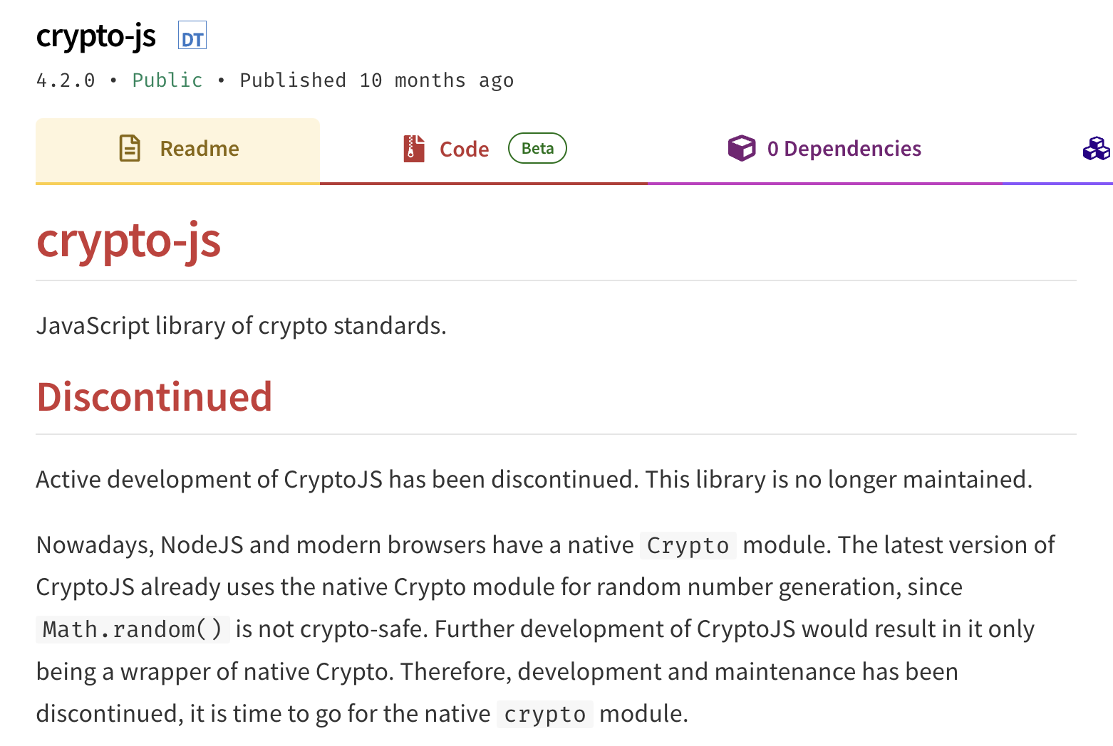Click the Public visibility link
This screenshot has width=1113, height=746.
167,80
